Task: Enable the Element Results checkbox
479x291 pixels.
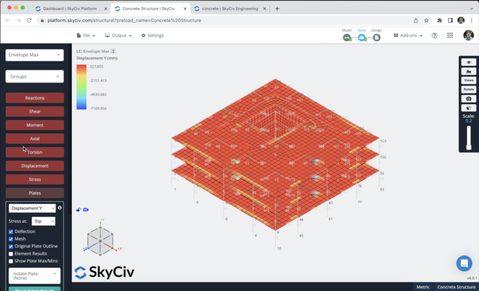Action: (x=11, y=254)
